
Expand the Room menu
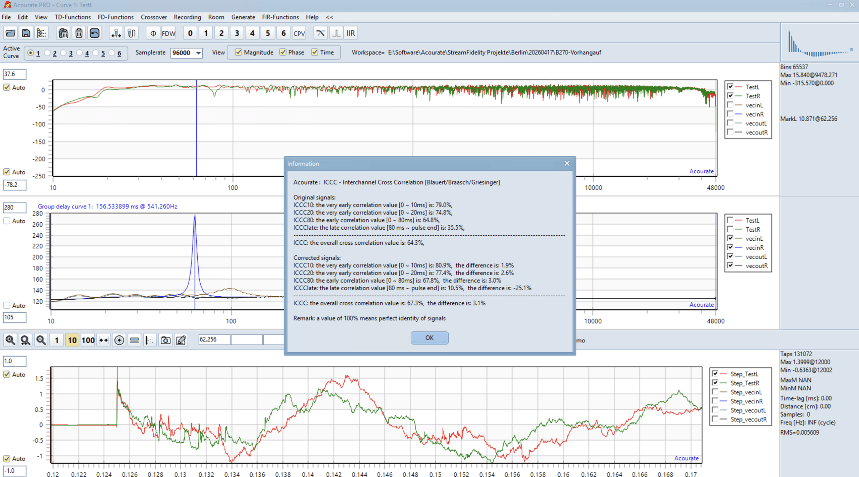[x=216, y=17]
